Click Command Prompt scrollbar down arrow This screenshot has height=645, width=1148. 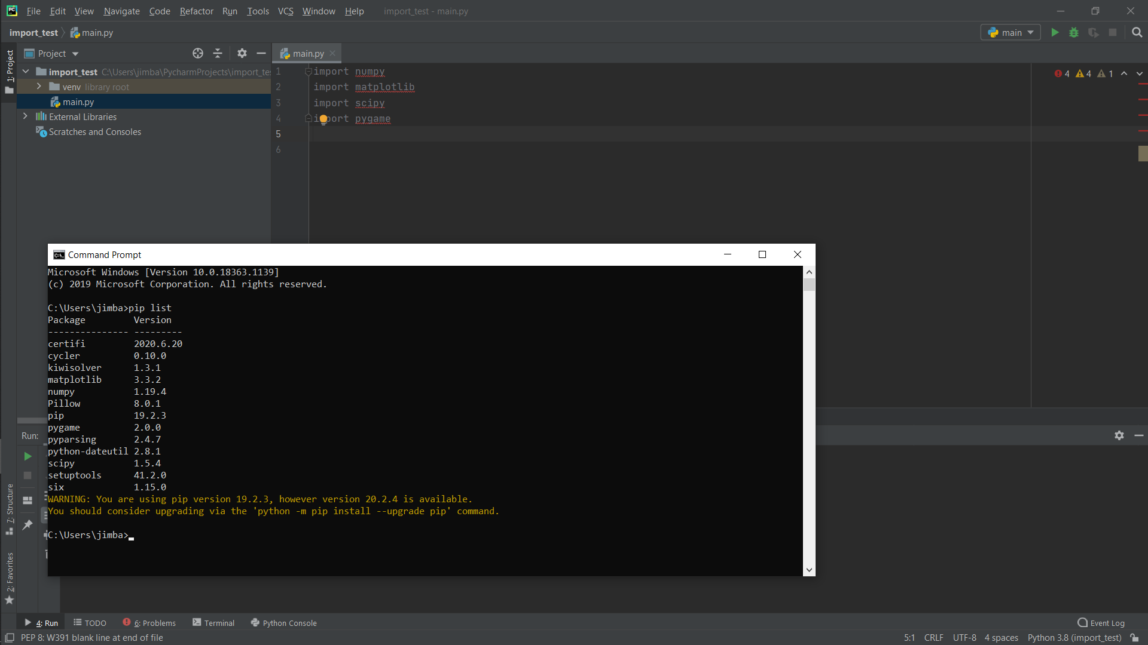[x=809, y=570]
